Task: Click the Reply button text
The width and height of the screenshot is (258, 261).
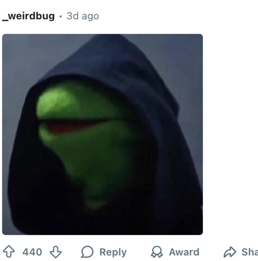Action: [113, 252]
